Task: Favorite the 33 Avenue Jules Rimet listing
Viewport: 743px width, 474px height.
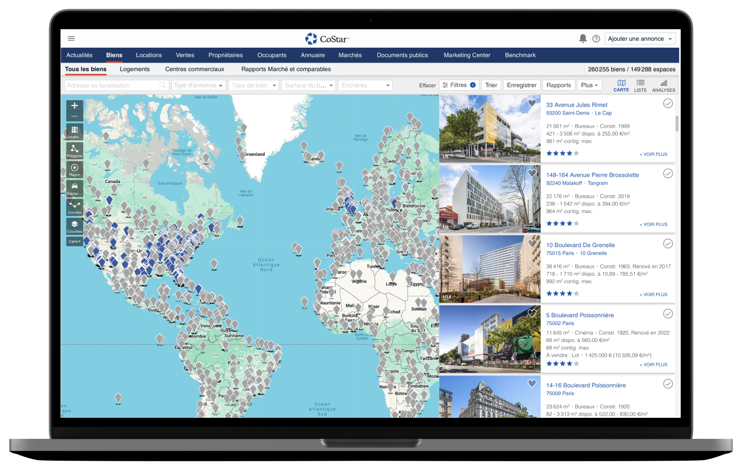Action: (x=532, y=104)
